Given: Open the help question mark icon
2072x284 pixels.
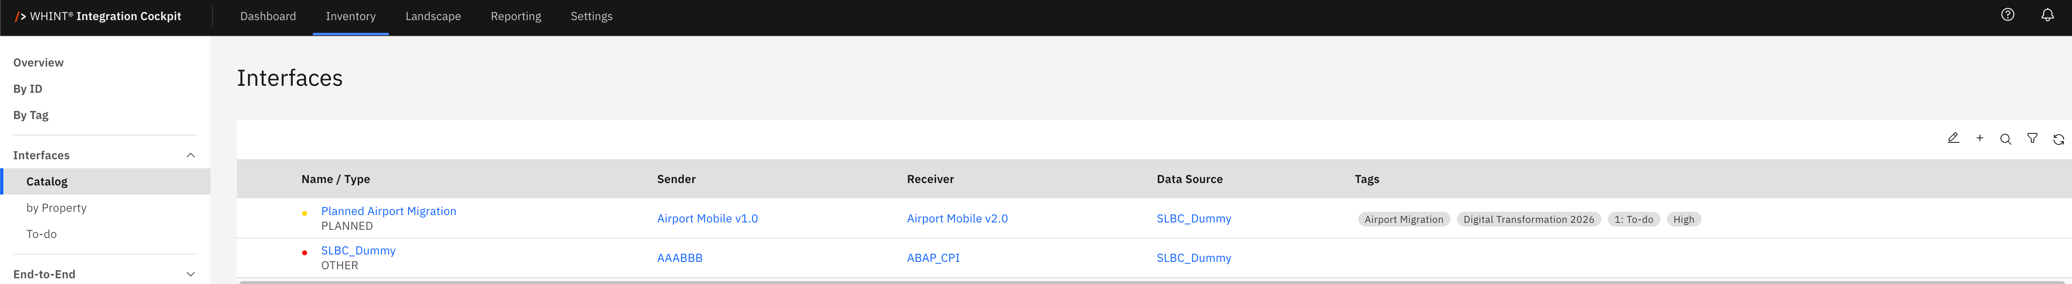Looking at the screenshot, I should click(2007, 15).
